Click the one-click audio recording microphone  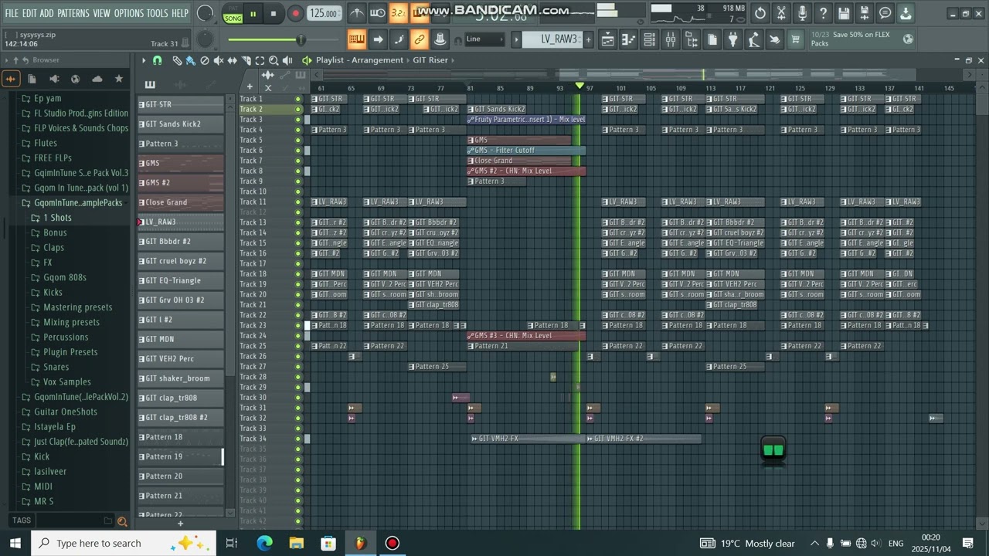[x=802, y=13]
